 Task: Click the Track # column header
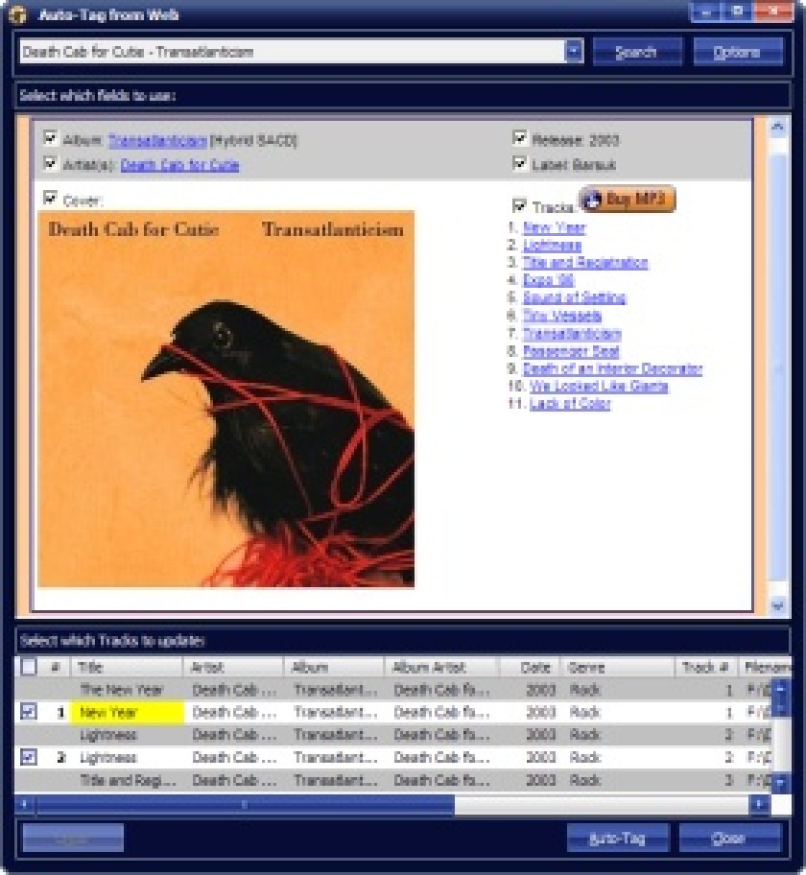point(706,667)
